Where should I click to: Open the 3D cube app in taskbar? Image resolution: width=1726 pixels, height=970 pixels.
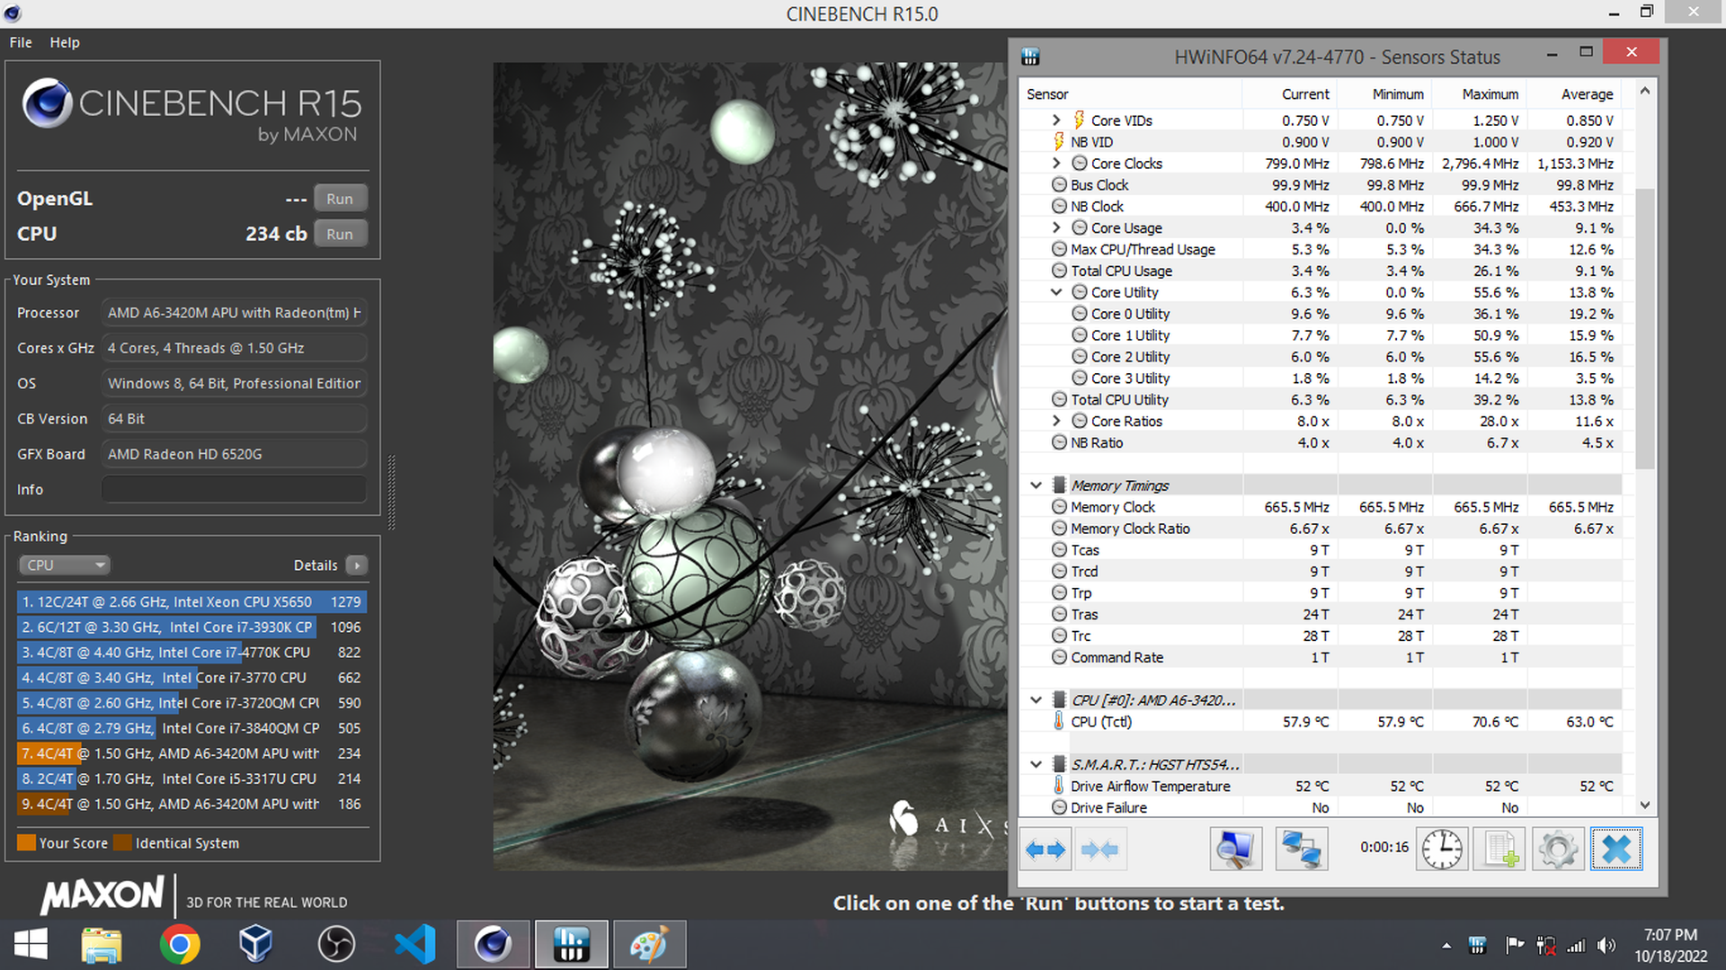tap(256, 945)
